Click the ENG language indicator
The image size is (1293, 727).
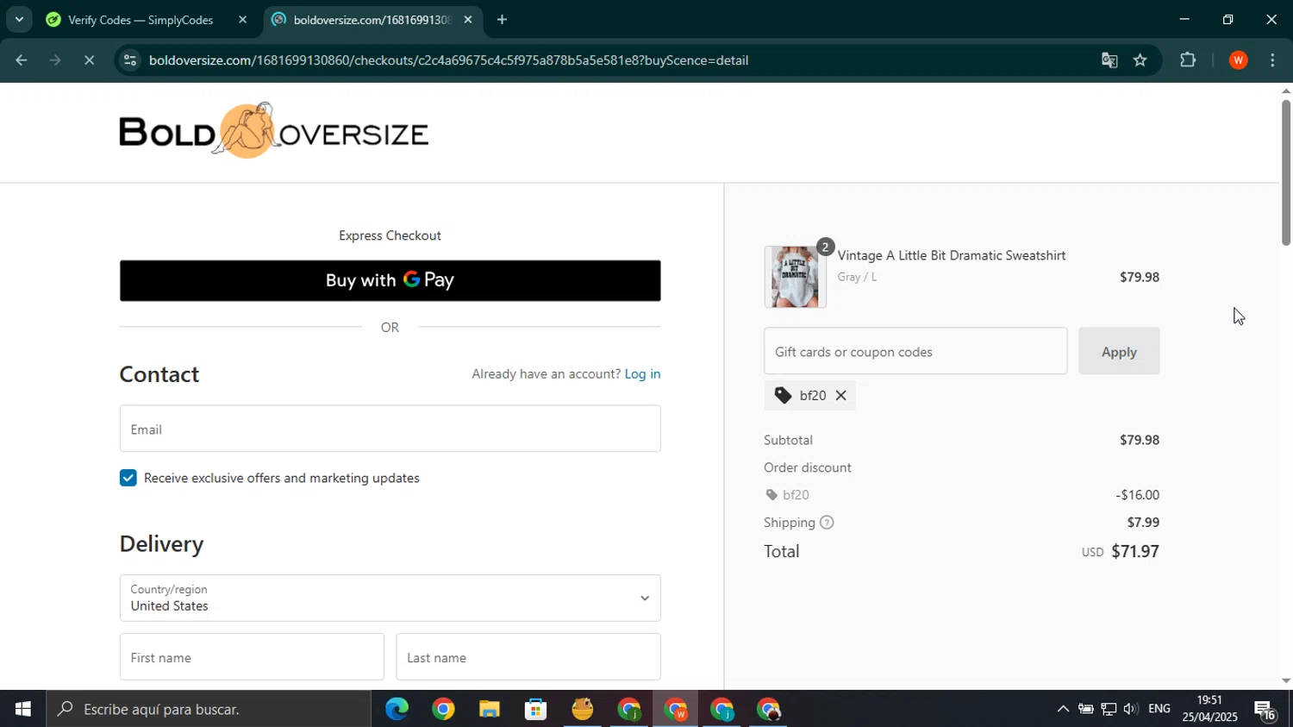pos(1159,709)
